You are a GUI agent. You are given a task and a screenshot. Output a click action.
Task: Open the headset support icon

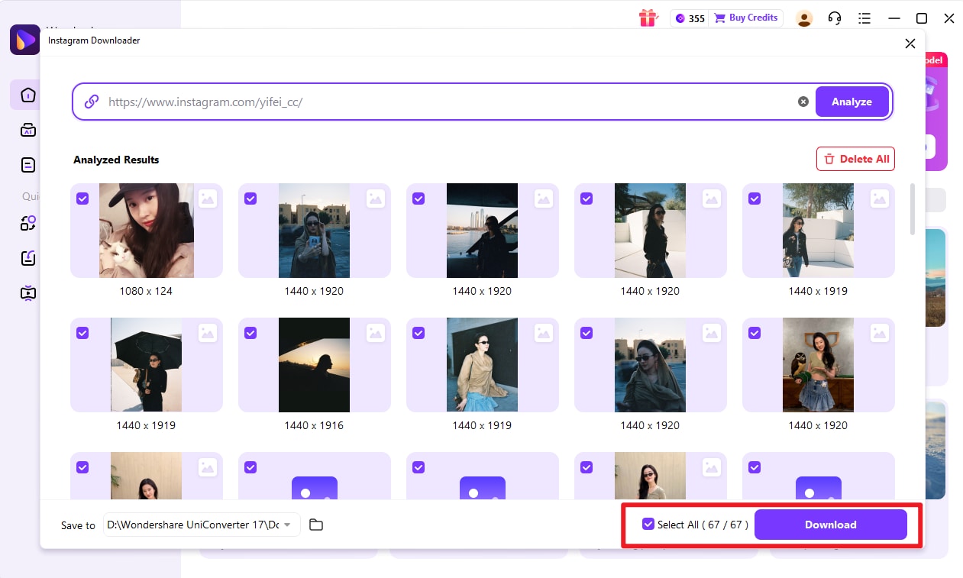click(835, 18)
